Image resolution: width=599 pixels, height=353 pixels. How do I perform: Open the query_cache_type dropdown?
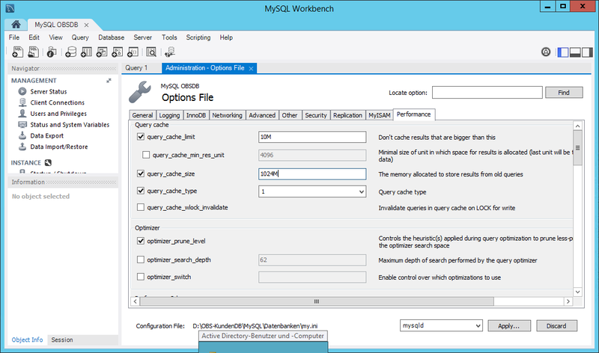[x=361, y=191]
